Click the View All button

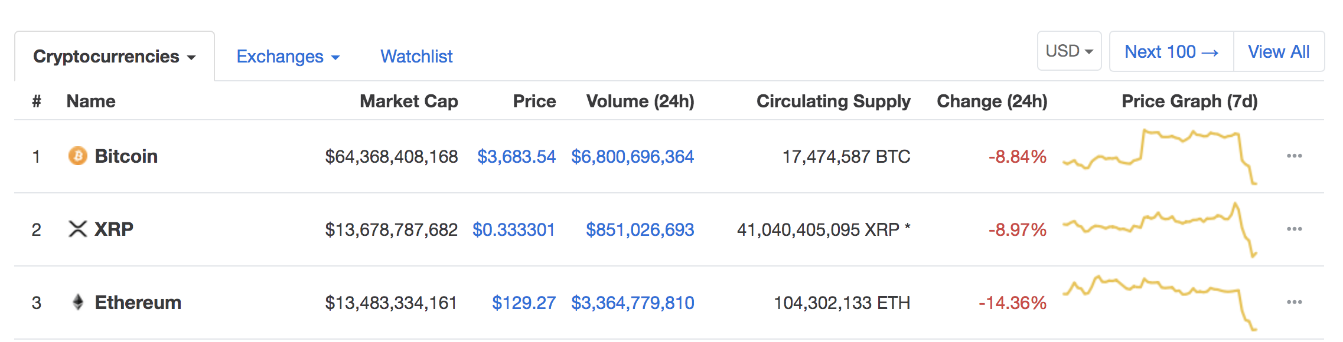click(1279, 51)
